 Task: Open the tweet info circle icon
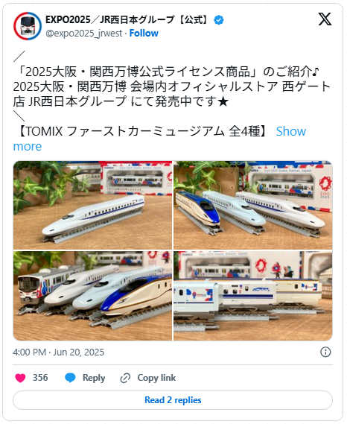coord(325,352)
